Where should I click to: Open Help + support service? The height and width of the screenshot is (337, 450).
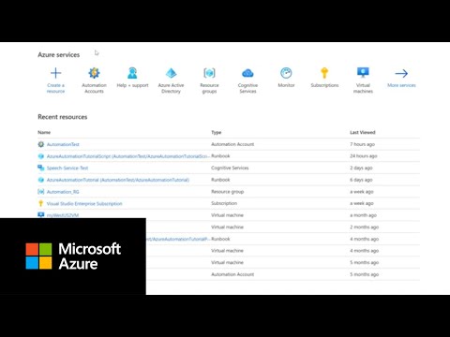(x=132, y=78)
